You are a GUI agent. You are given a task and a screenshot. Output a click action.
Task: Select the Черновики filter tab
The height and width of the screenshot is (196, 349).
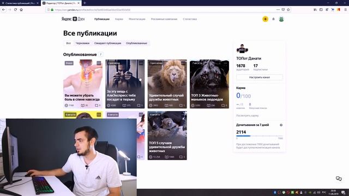(82, 44)
